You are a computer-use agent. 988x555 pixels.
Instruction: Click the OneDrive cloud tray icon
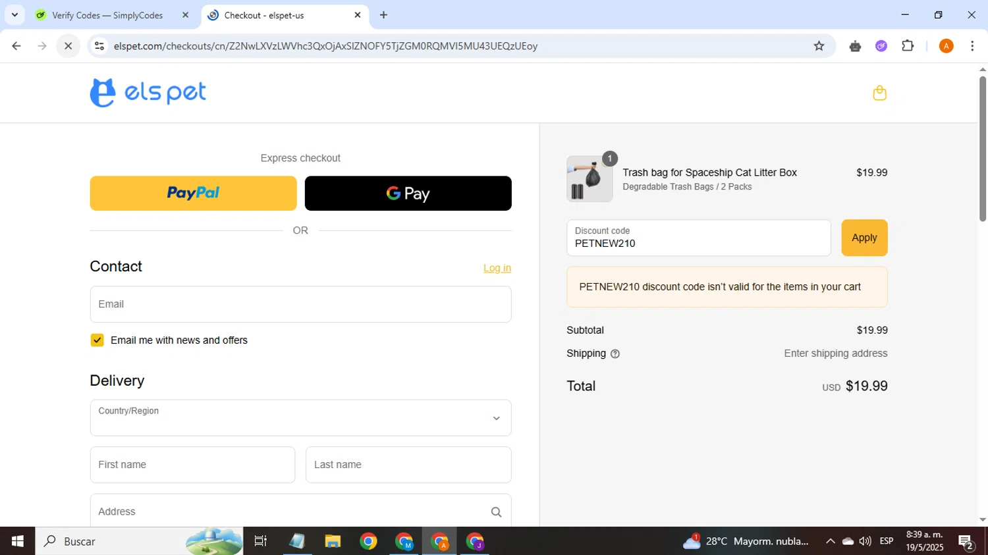click(848, 541)
